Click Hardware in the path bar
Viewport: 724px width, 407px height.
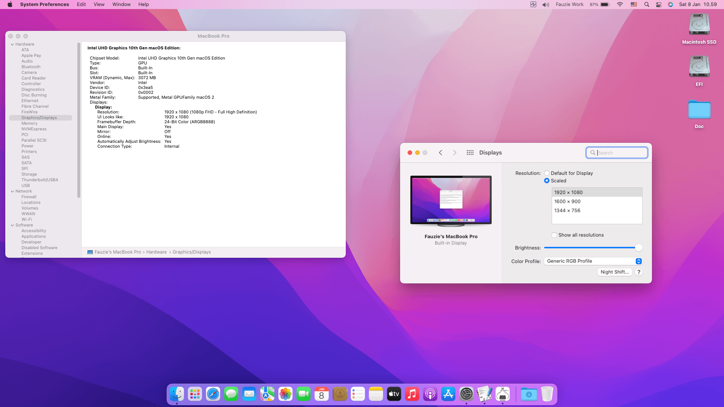click(x=156, y=252)
